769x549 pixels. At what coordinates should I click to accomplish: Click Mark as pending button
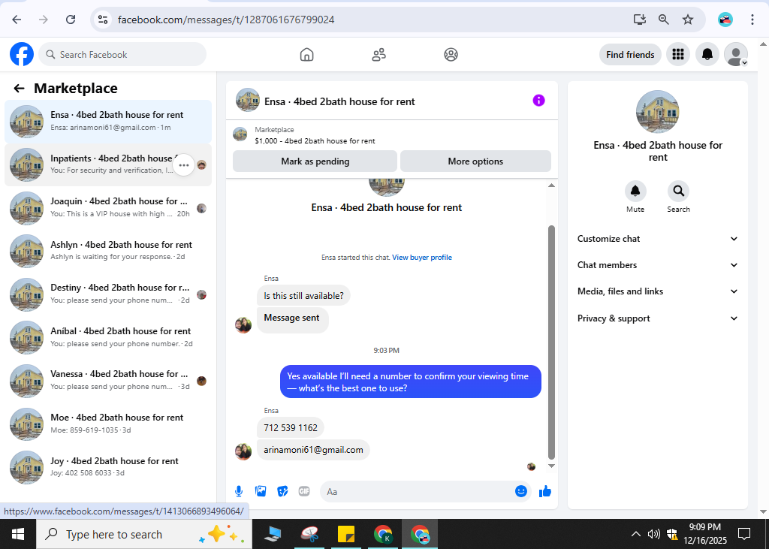315,161
